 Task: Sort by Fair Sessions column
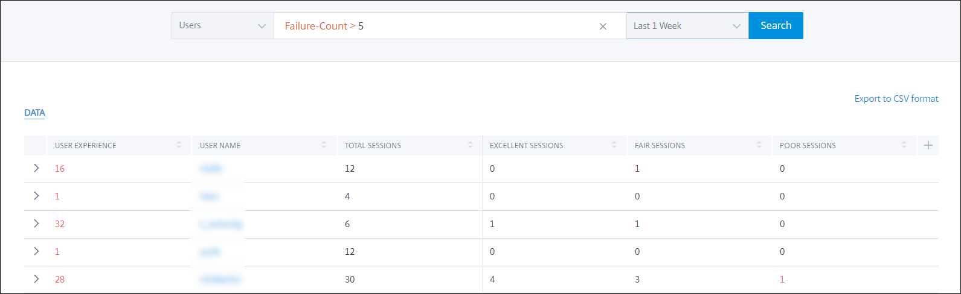[759, 145]
